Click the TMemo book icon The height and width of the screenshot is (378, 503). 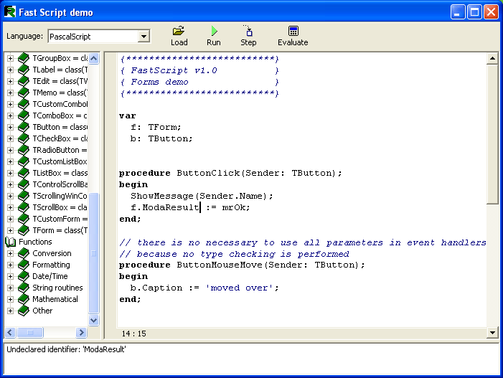coord(24,93)
